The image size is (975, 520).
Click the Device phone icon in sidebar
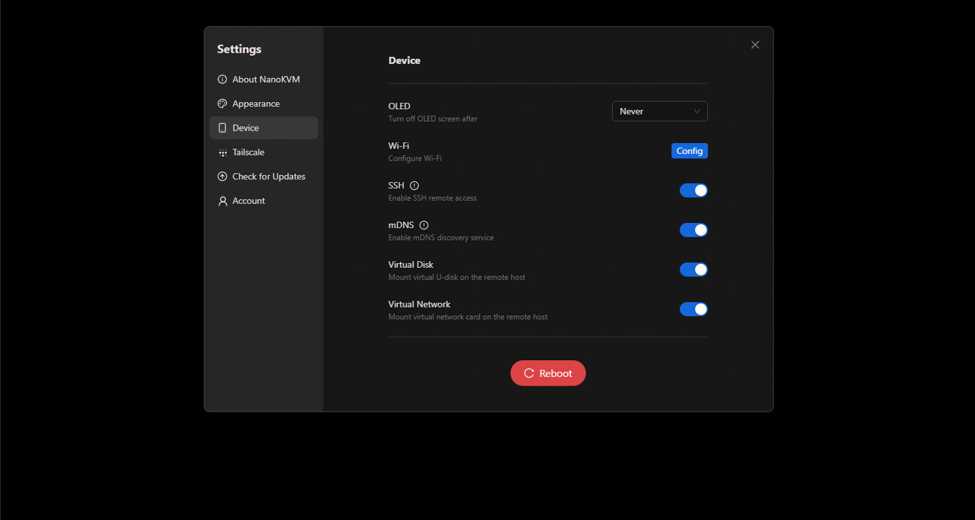pyautogui.click(x=222, y=128)
